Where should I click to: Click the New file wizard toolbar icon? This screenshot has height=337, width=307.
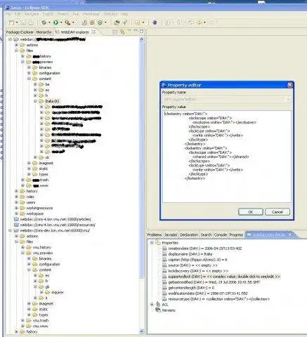point(11,22)
